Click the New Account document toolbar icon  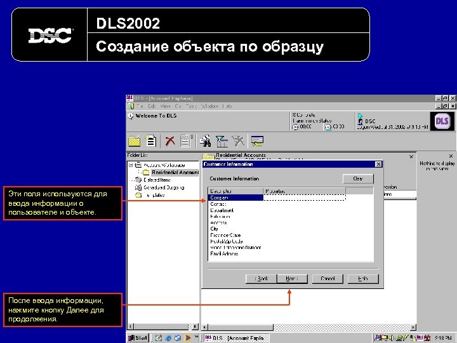tap(150, 141)
